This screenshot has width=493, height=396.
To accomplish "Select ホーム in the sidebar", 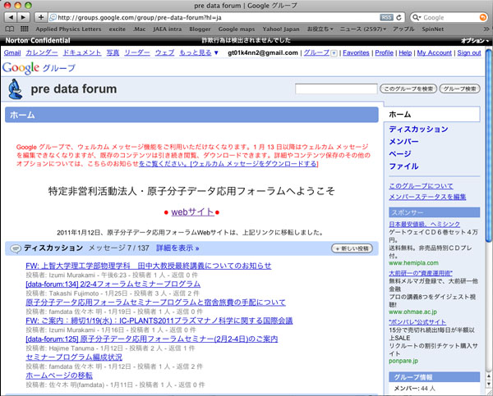I will 399,115.
